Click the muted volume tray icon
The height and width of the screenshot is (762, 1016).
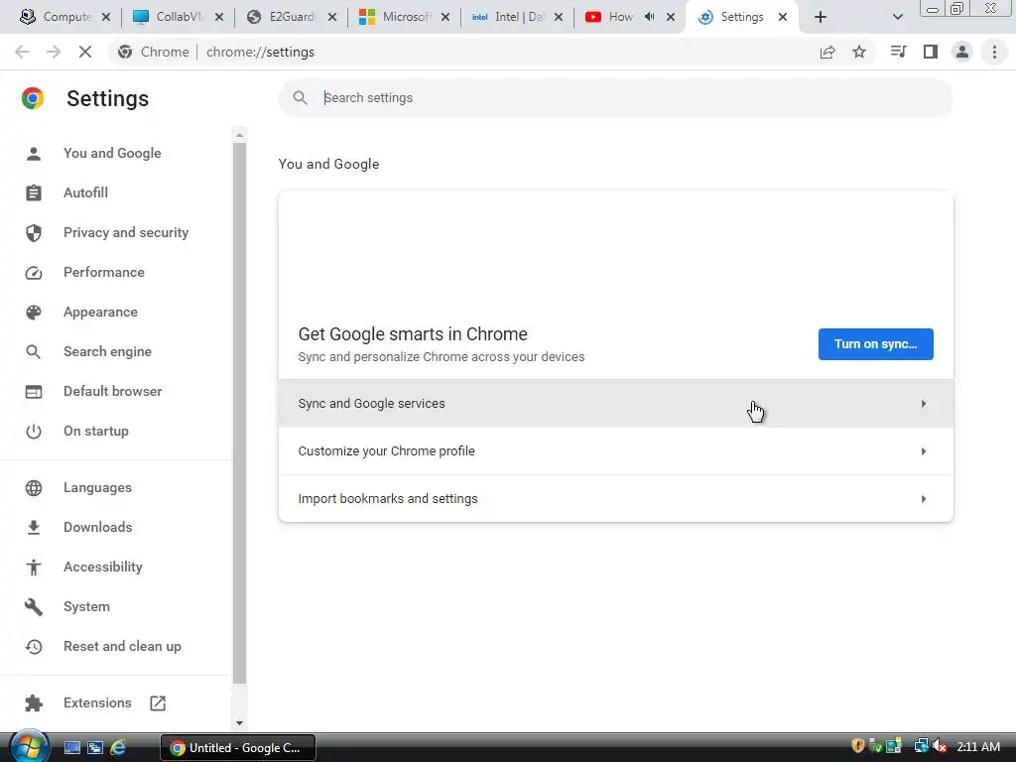pos(940,746)
